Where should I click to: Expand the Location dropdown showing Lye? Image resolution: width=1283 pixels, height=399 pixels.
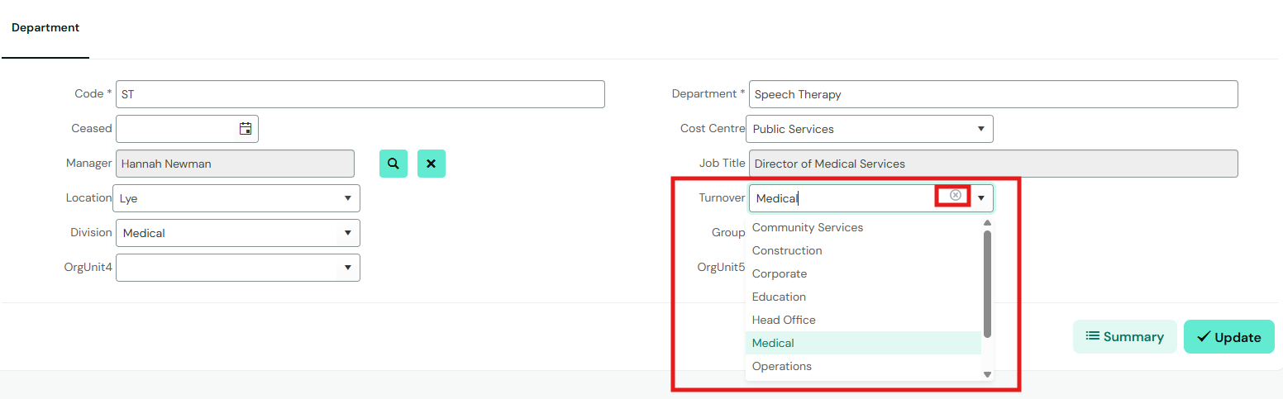click(x=238, y=198)
